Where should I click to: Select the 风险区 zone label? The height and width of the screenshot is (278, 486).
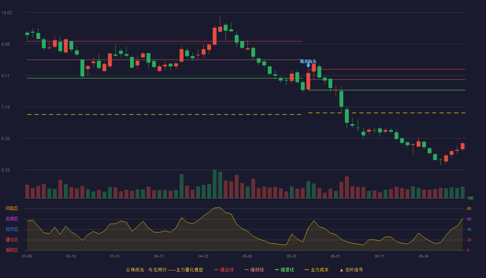click(12, 208)
